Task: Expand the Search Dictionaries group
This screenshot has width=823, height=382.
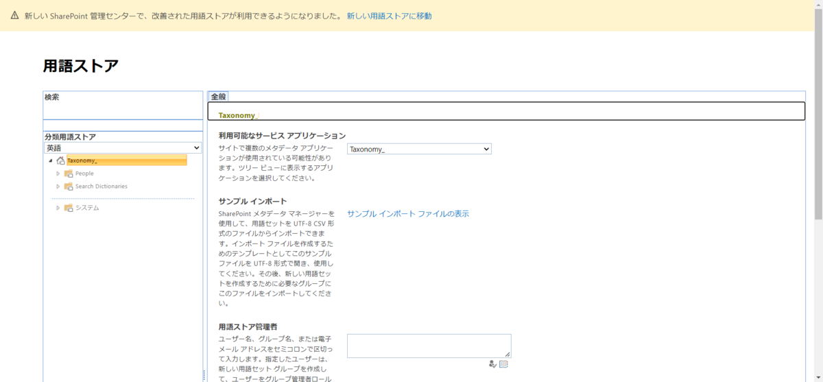Action: coord(58,187)
